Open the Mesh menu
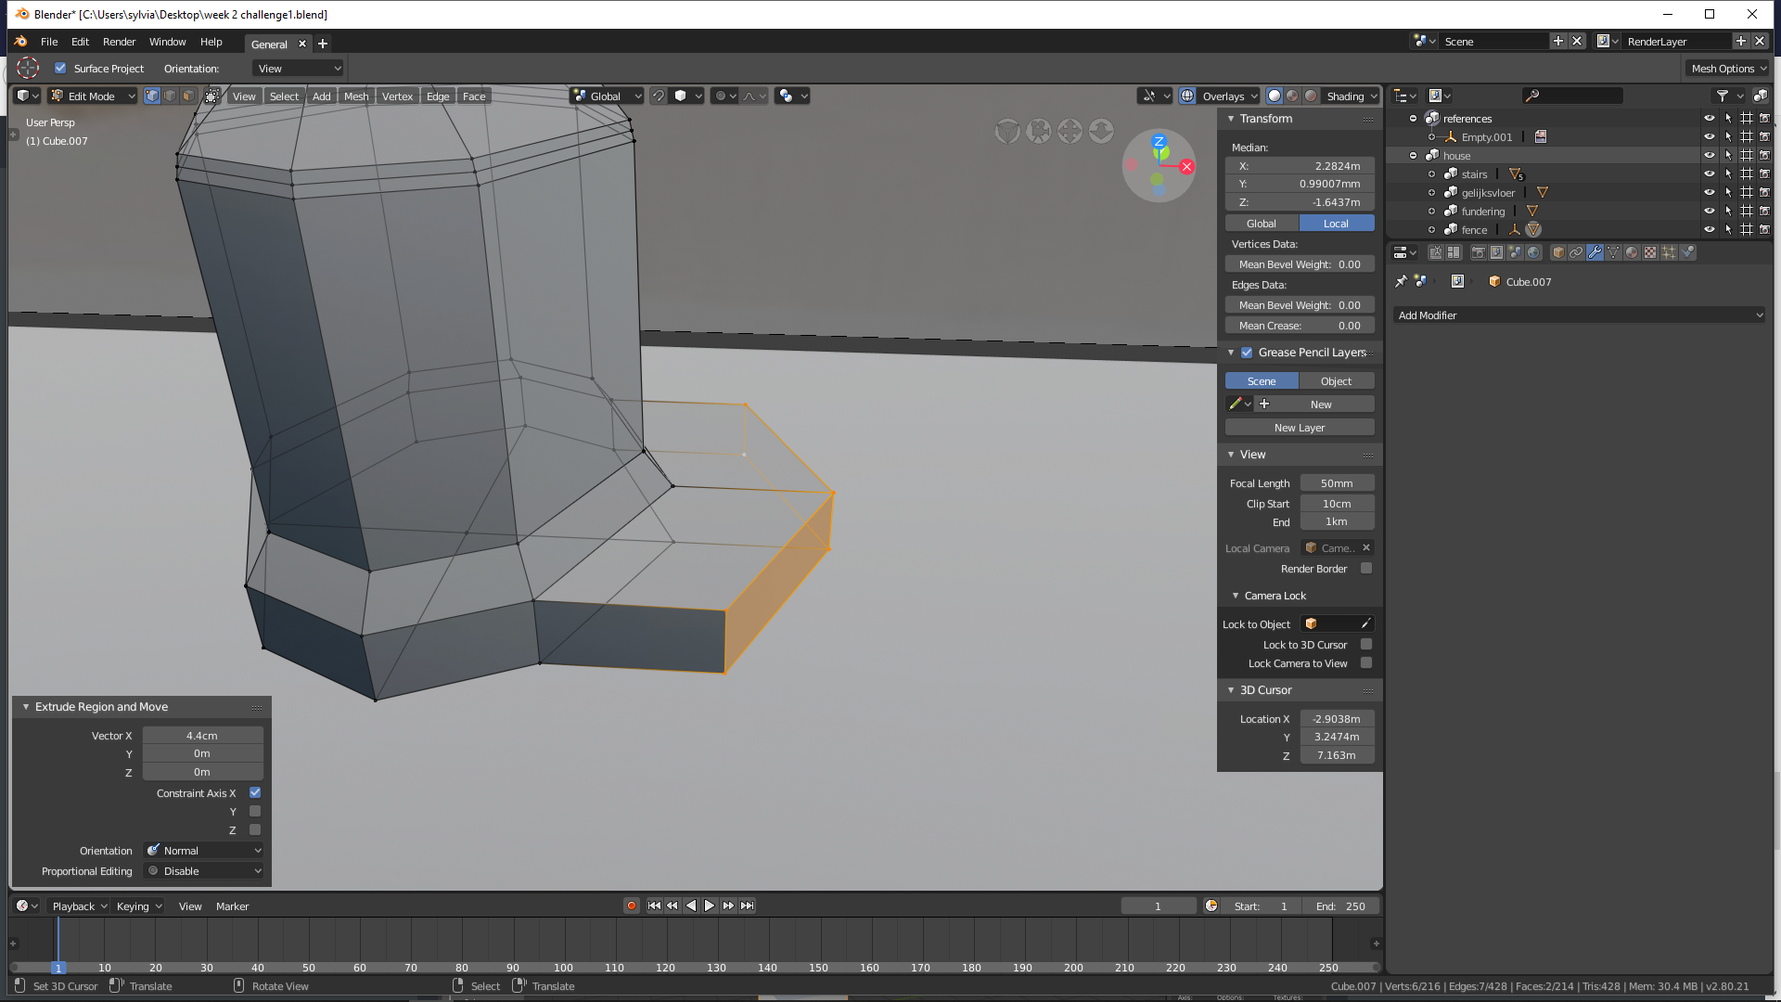The width and height of the screenshot is (1781, 1002). tap(356, 96)
